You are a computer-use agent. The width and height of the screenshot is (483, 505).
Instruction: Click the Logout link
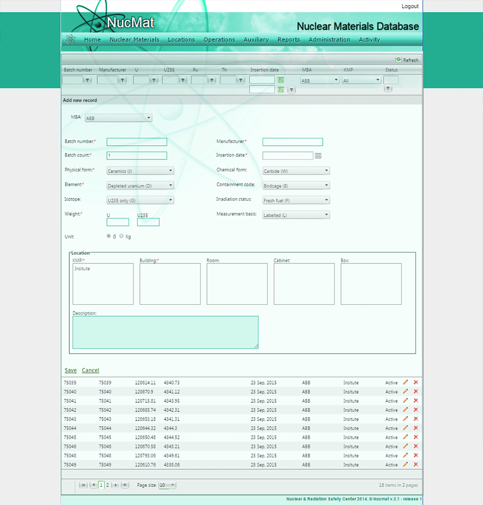point(410,6)
